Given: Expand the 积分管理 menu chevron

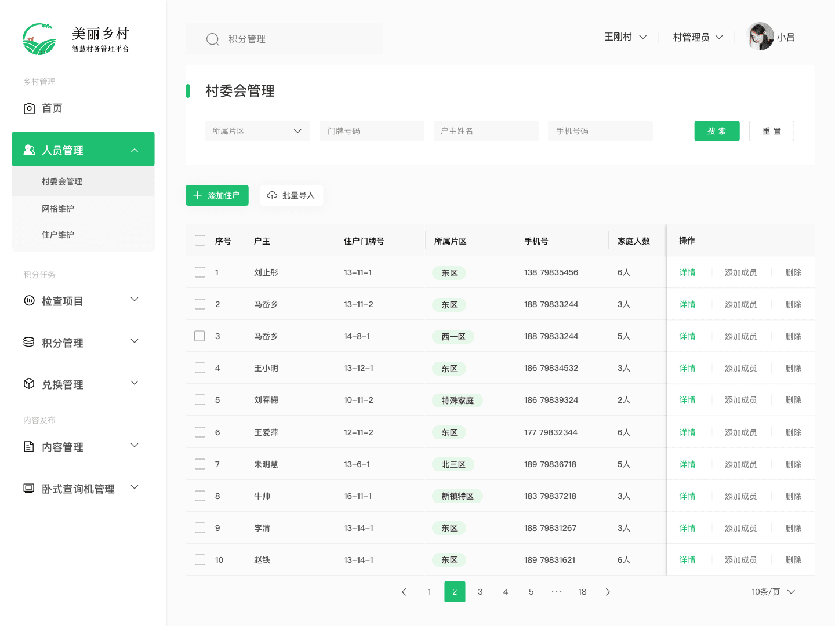Looking at the screenshot, I should click(x=135, y=341).
